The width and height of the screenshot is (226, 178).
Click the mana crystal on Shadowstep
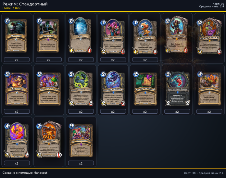7,21
